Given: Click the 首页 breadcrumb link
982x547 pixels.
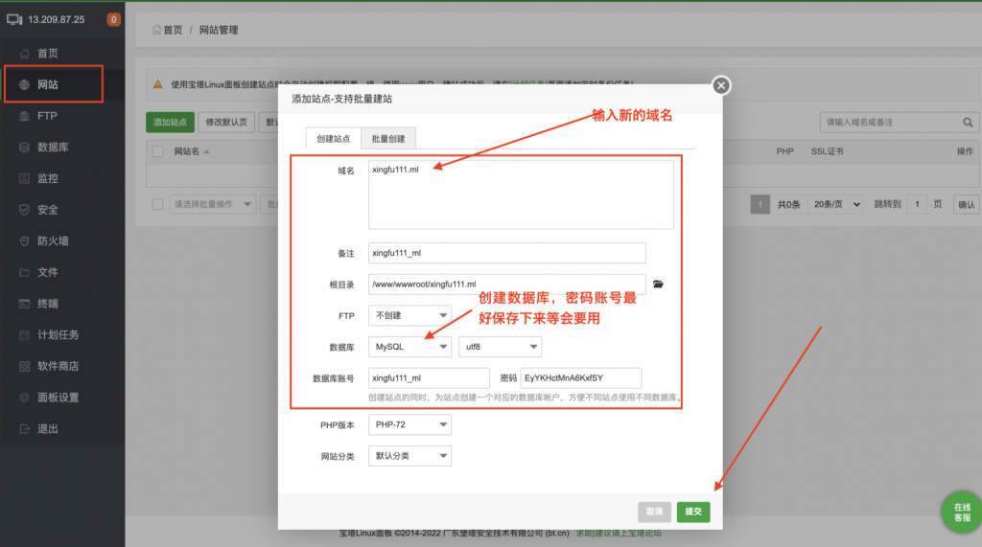Looking at the screenshot, I should click(173, 30).
